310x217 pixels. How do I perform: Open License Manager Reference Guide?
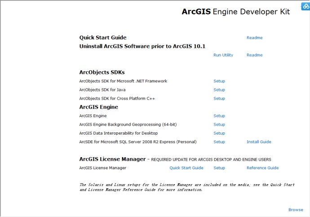coord(262,168)
